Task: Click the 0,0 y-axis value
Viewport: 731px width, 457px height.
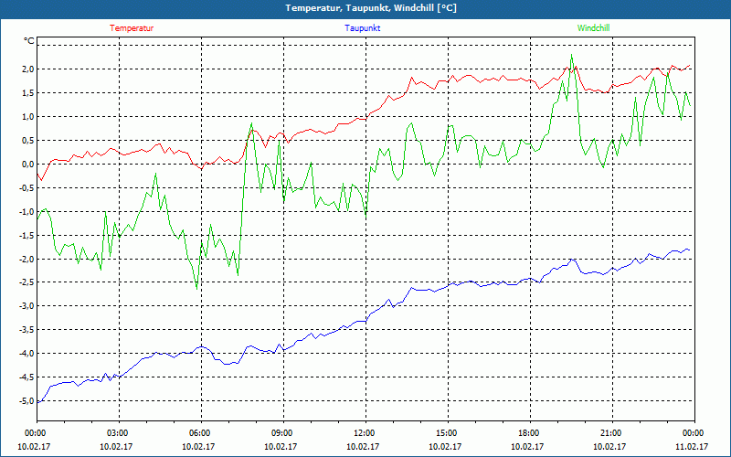Action: pyautogui.click(x=29, y=165)
